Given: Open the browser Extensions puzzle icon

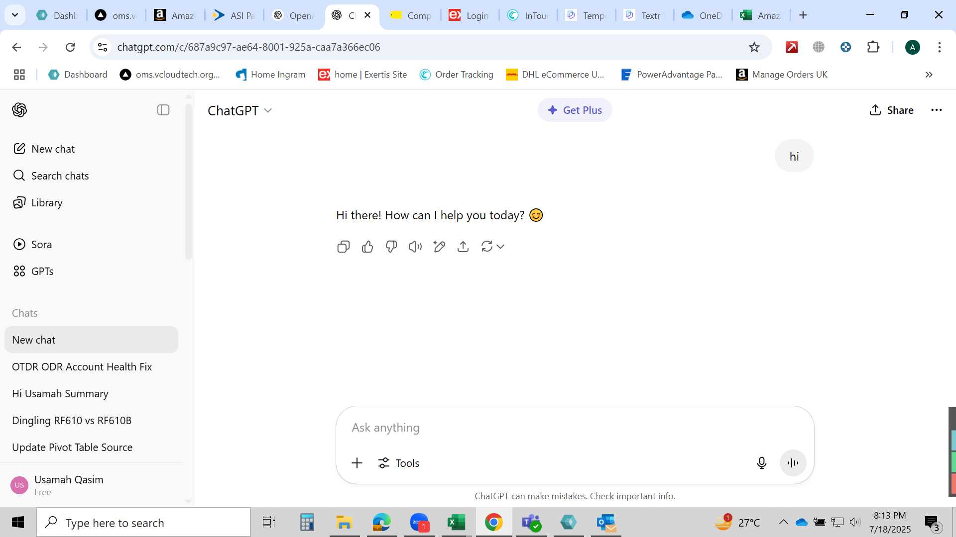Looking at the screenshot, I should (x=873, y=47).
